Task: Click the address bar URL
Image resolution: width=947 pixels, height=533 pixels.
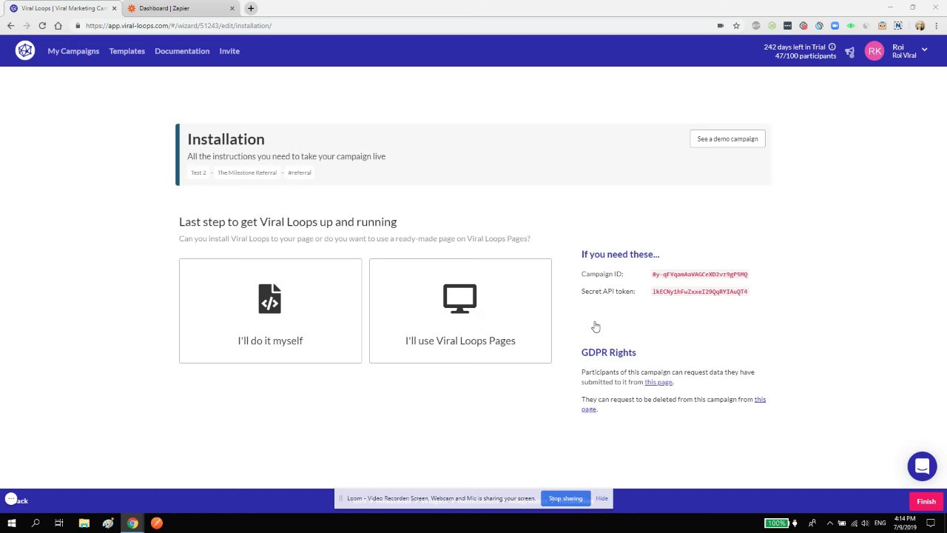Action: [x=178, y=25]
